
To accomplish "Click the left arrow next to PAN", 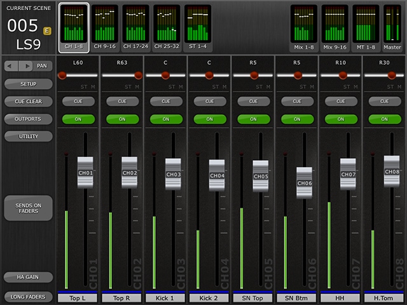I will pos(11,65).
